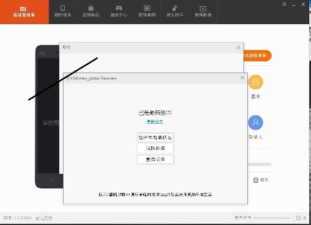Open the 联系人 contacts icon
This screenshot has width=311, height=225.
click(x=255, y=123)
